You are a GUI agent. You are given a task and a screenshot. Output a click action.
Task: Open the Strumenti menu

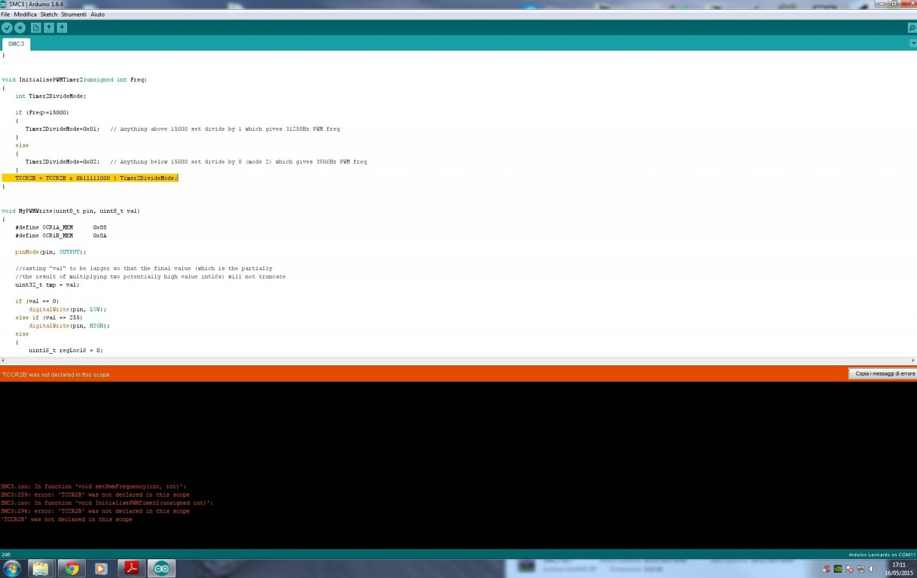(74, 14)
